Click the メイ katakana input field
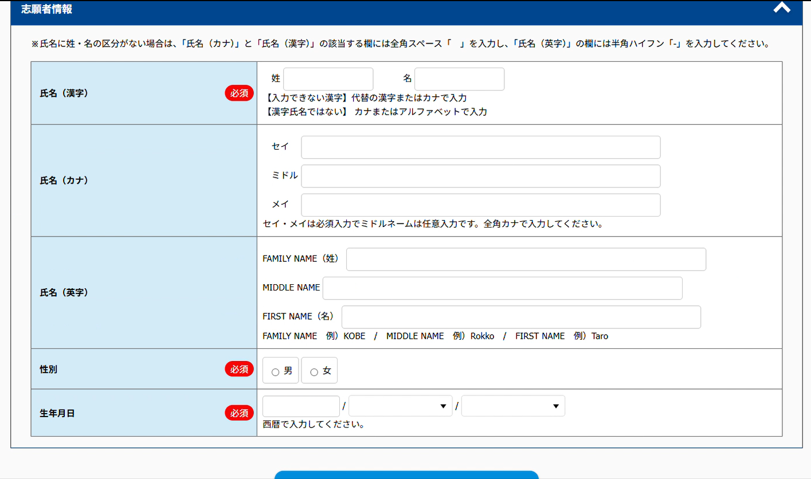Screen dimensions: 811x479 coord(480,205)
